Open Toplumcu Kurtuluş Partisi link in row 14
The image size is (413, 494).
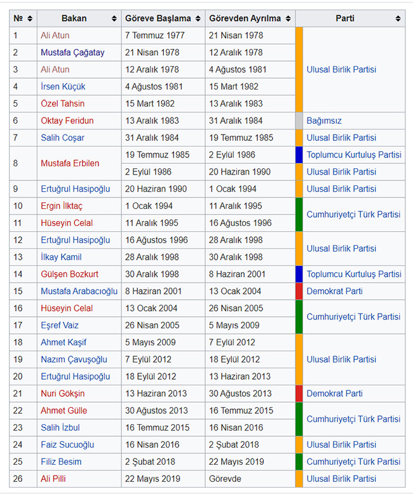coord(354,274)
